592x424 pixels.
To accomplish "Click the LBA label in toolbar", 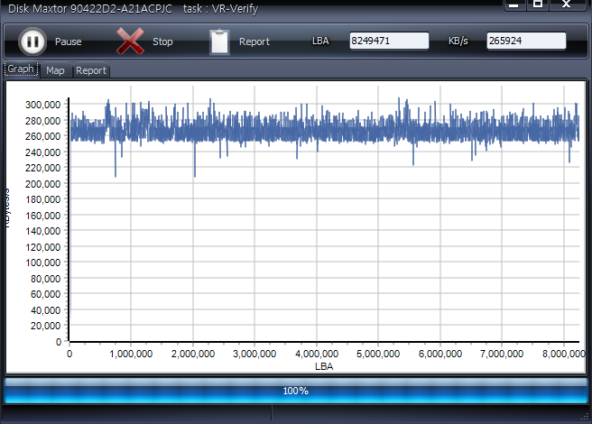I will click(x=320, y=41).
